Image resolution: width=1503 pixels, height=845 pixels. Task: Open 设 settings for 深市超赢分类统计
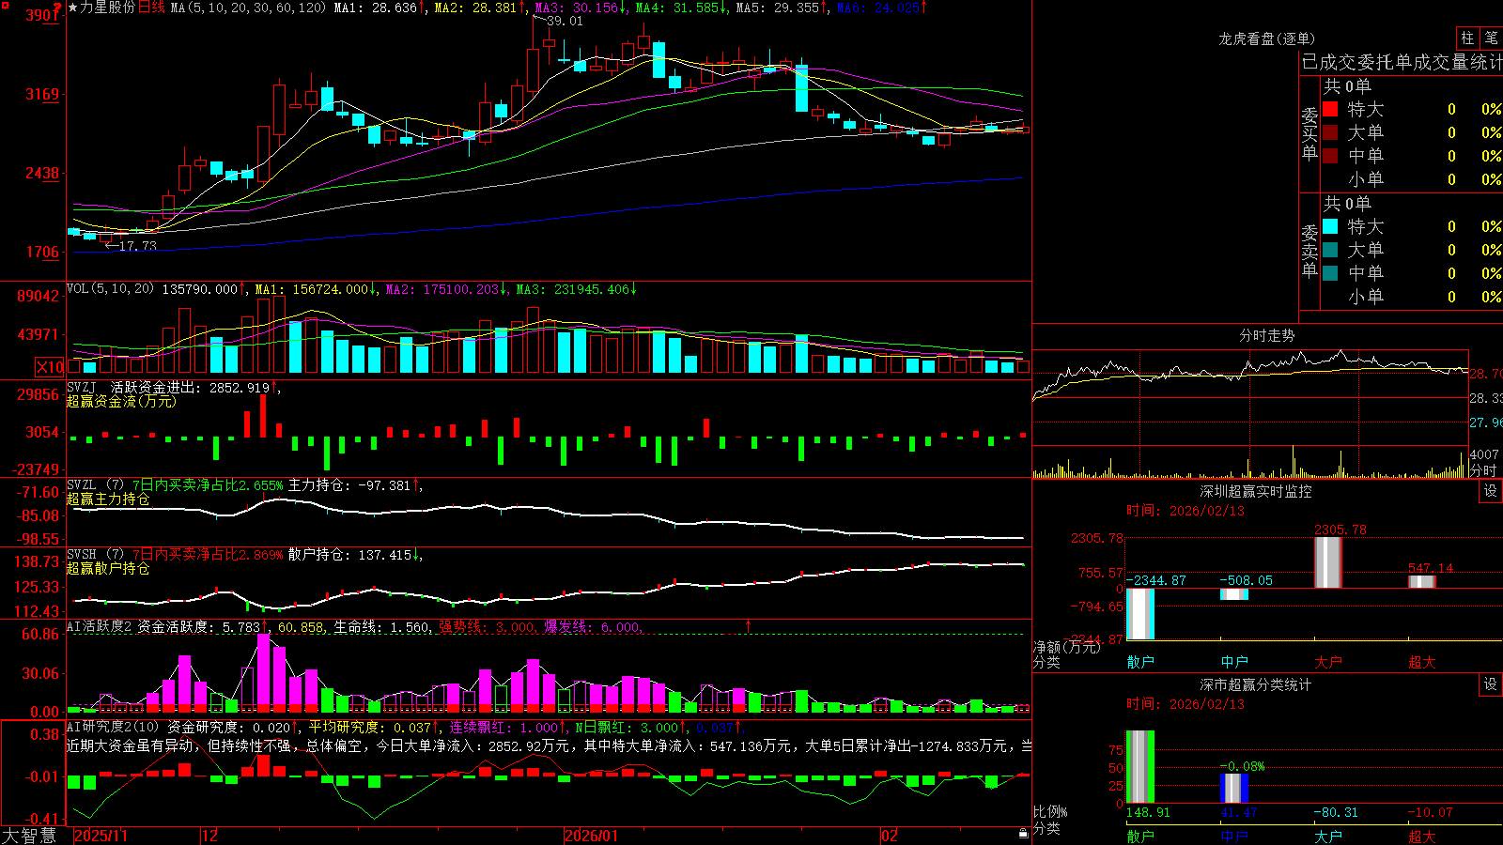(x=1491, y=684)
